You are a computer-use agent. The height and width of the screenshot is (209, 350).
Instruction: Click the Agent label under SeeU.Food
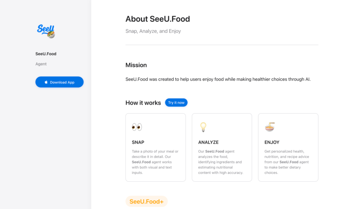(41, 64)
